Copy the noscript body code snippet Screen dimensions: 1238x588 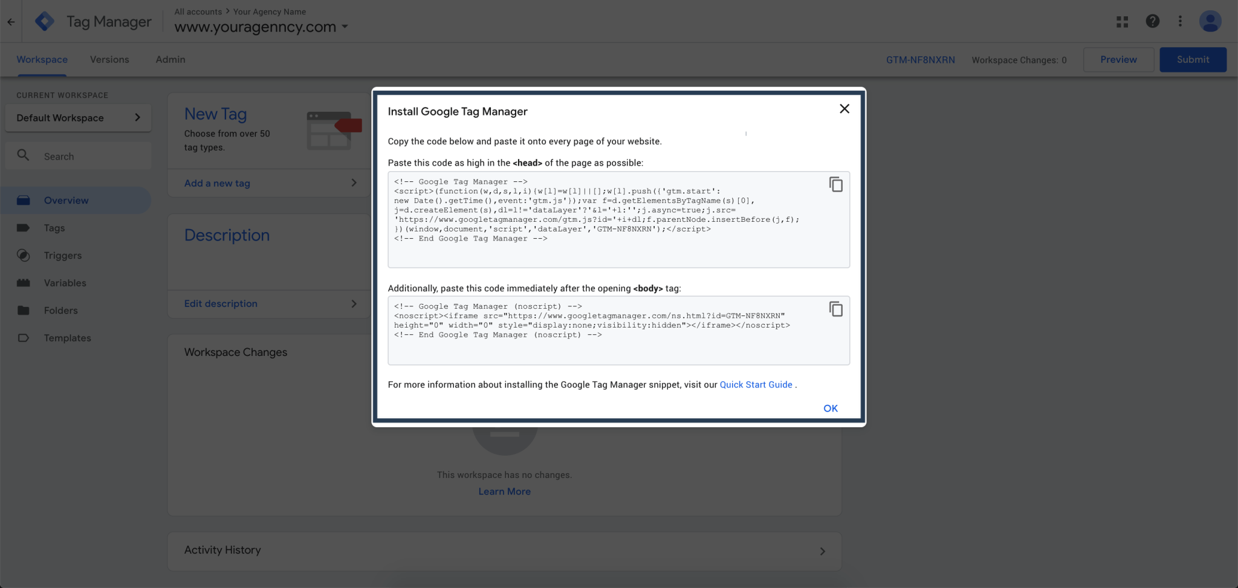pos(836,309)
